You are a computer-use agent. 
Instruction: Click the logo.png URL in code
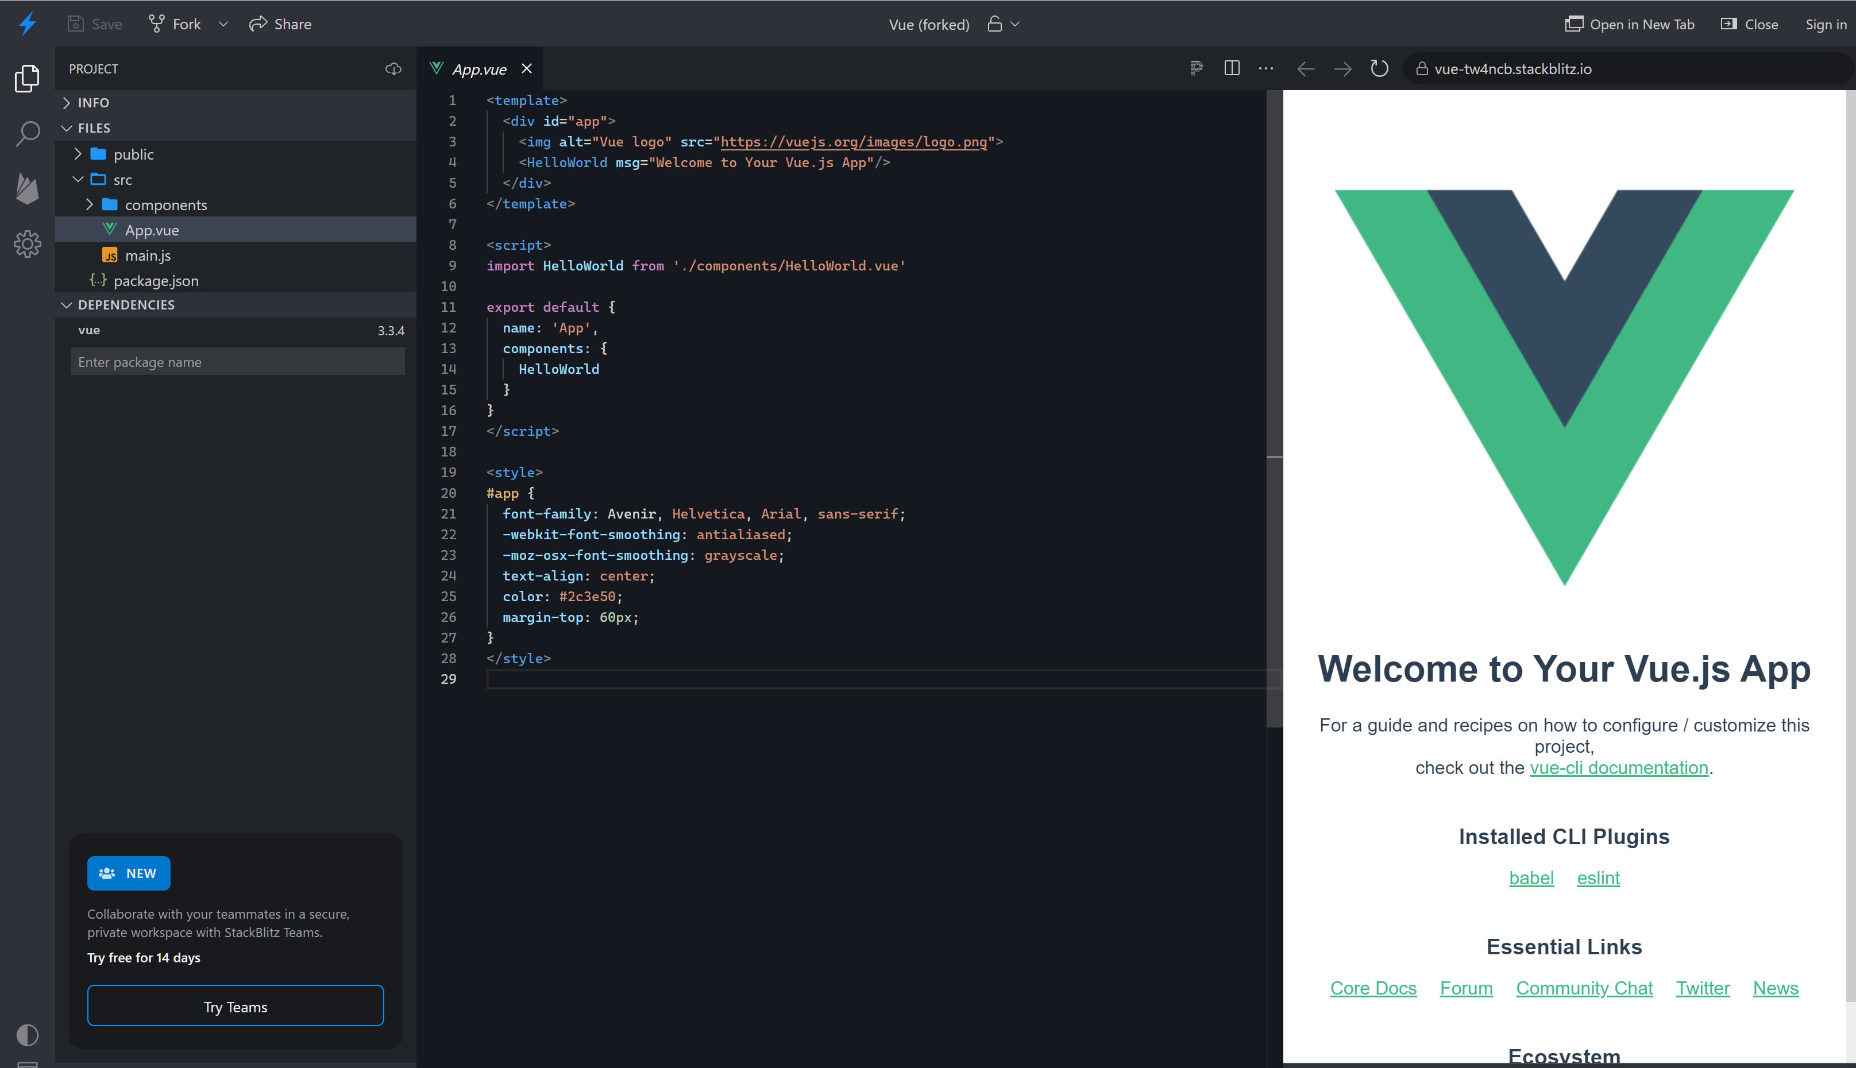854,142
